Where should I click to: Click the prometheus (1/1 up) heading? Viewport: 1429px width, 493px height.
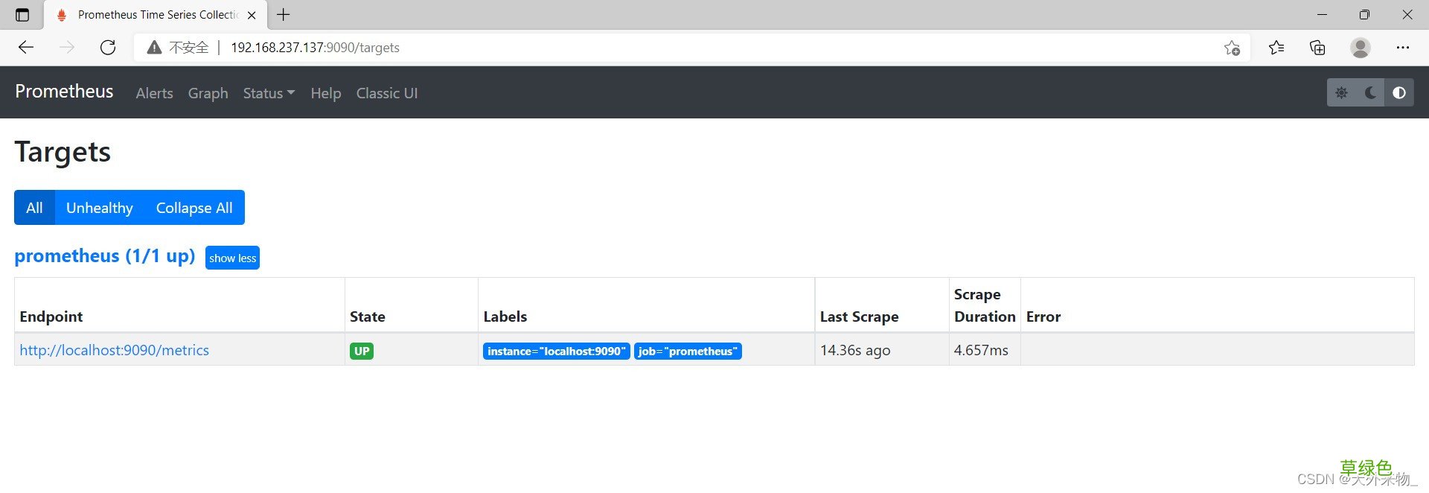(105, 256)
